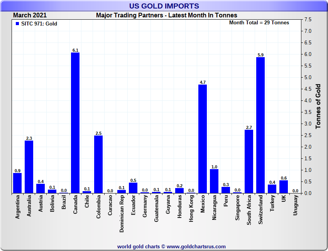The image size is (328, 251).
Task: Click the 'Dominican Rep' axis label
Action: point(122,214)
